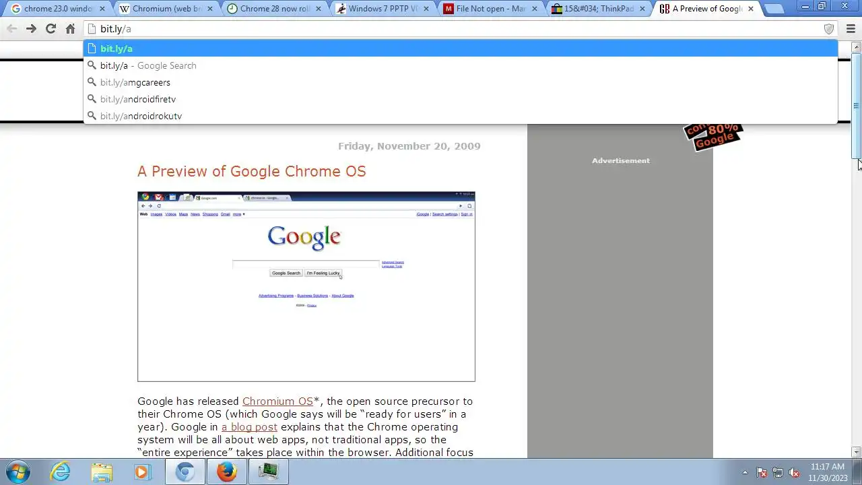The image size is (862, 485).
Task: Close the 'Chrome 28 now rolling' tab
Action: [x=319, y=9]
